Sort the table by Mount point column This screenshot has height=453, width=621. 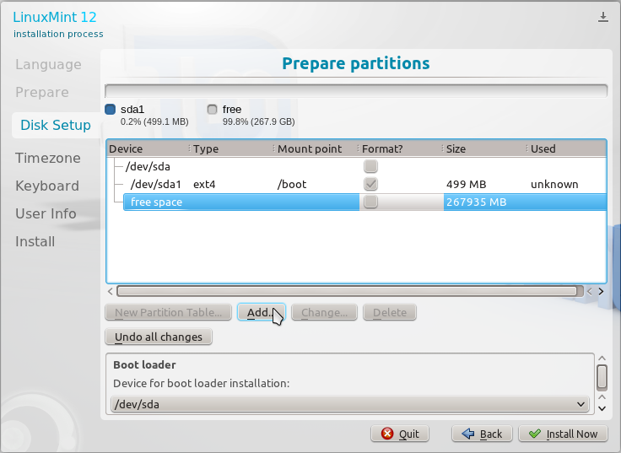[x=315, y=148]
